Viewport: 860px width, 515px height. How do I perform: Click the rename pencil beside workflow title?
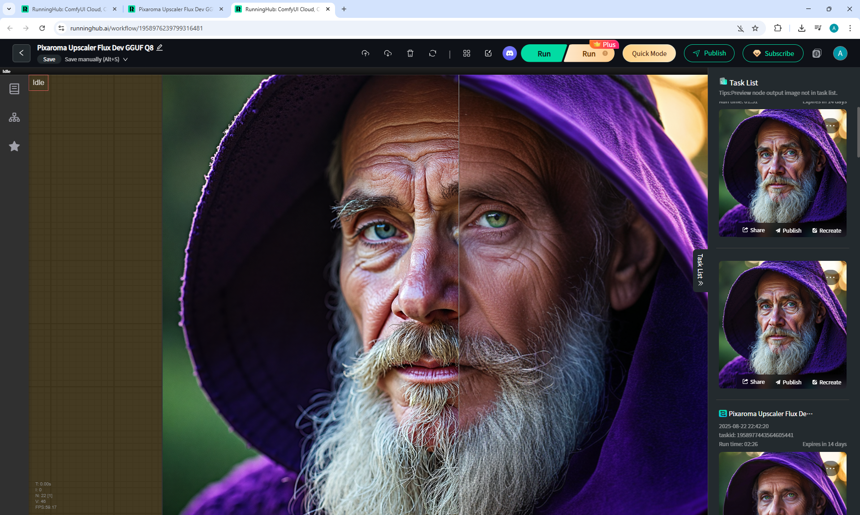(159, 47)
